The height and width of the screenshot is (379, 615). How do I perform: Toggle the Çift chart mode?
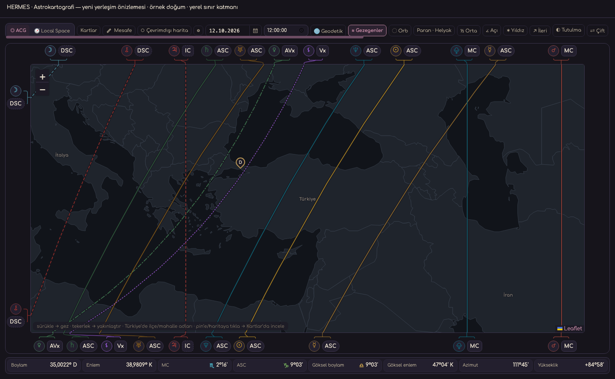597,31
